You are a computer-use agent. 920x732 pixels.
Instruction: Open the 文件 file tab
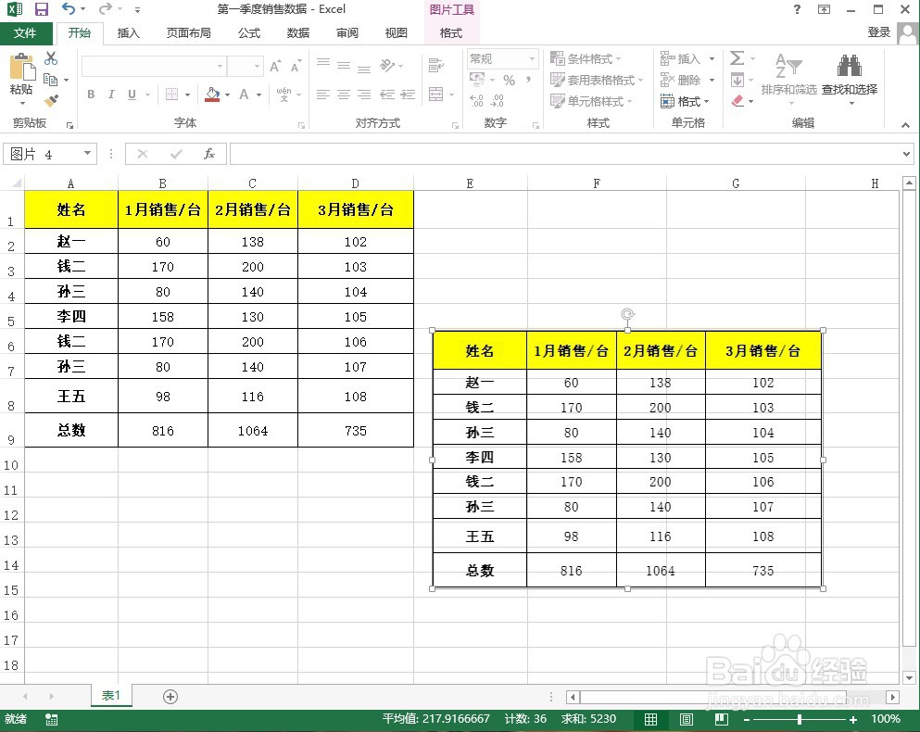(x=25, y=32)
